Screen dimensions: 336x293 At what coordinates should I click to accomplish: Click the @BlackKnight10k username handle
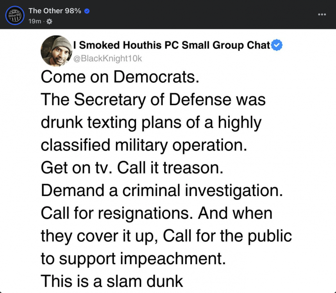[x=108, y=59]
